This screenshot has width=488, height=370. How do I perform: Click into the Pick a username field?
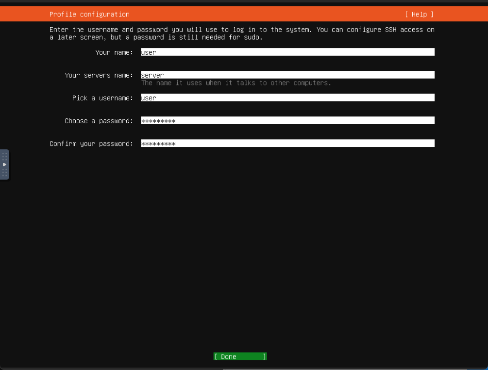click(287, 98)
